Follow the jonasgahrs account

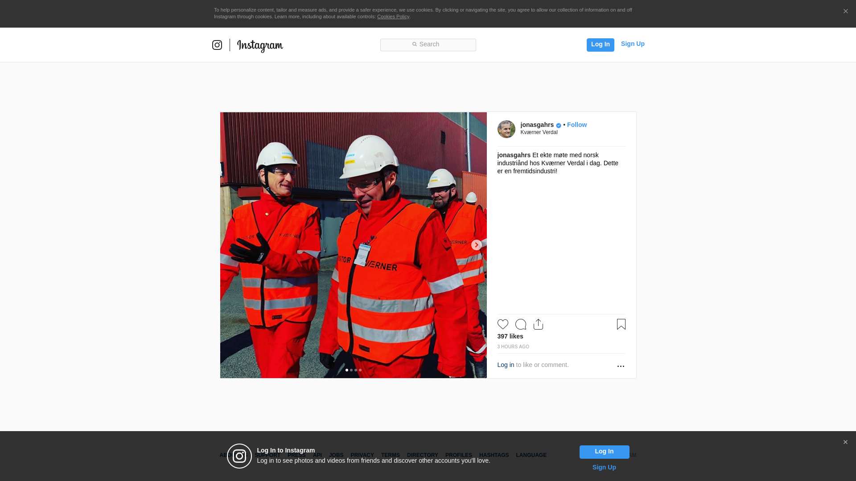click(576, 125)
